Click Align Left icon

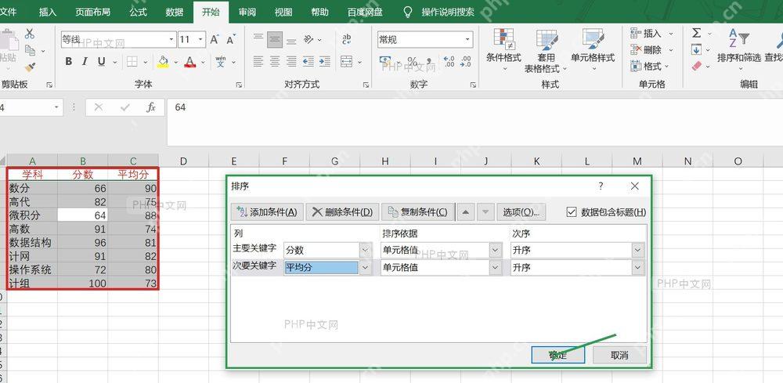coord(258,61)
